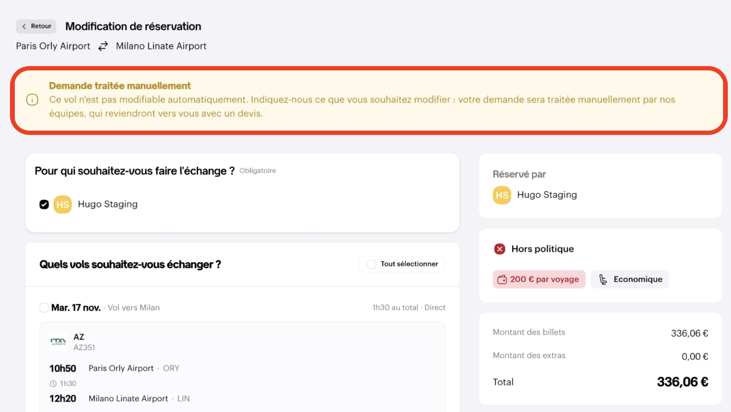The image size is (731, 412).
Task: Click the back chevron icon in Retour
Action: click(24, 26)
